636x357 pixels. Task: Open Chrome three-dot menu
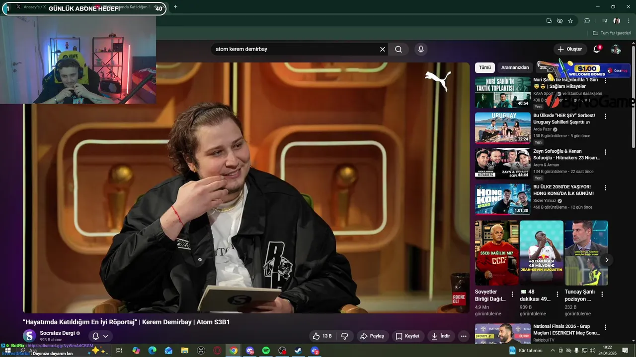click(629, 21)
